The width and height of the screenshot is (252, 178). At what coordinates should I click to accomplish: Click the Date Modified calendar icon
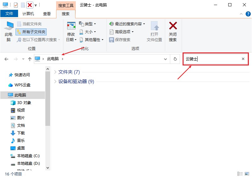(71, 26)
